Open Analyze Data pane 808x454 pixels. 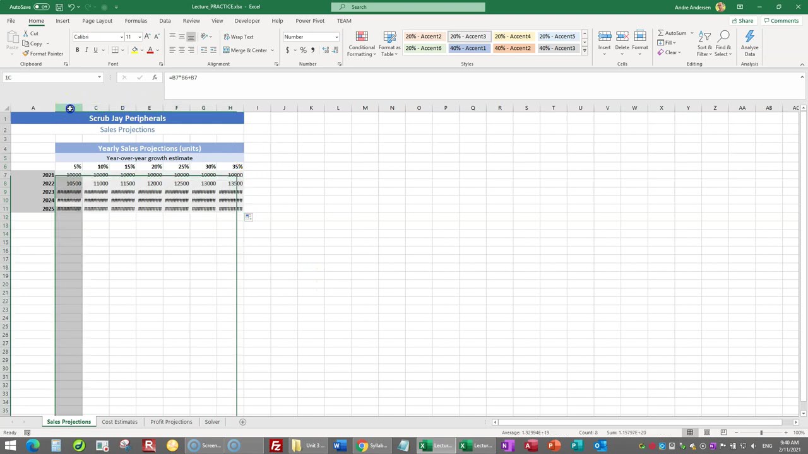(749, 43)
